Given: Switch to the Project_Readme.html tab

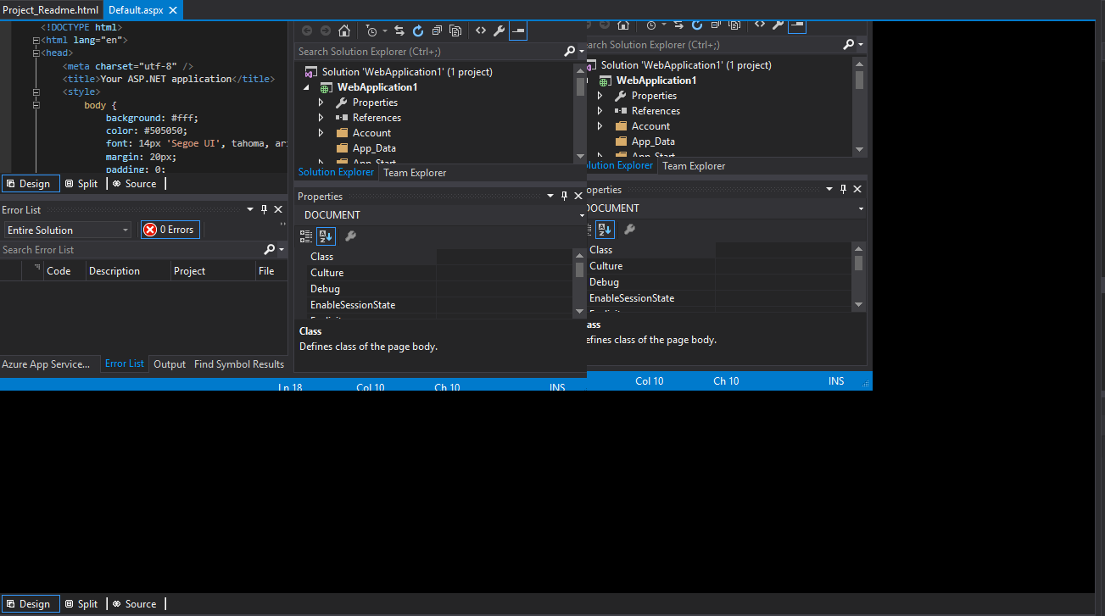Looking at the screenshot, I should (x=51, y=10).
